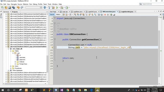Image resolution: width=164 pixels, height=92 pixels.
Task: Expand the Procedures folder node
Action: pos(11,68)
